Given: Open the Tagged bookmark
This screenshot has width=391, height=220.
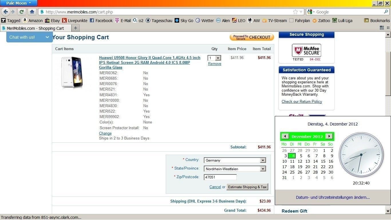Looking at the screenshot, I should pyautogui.click(x=11, y=20).
